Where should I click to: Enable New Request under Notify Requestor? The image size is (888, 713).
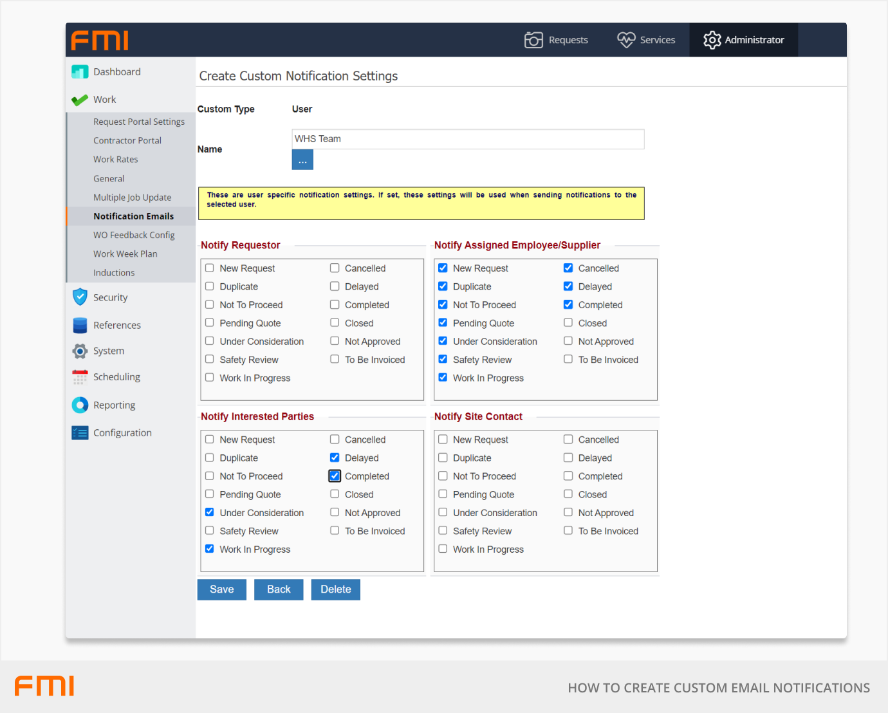pyautogui.click(x=210, y=268)
